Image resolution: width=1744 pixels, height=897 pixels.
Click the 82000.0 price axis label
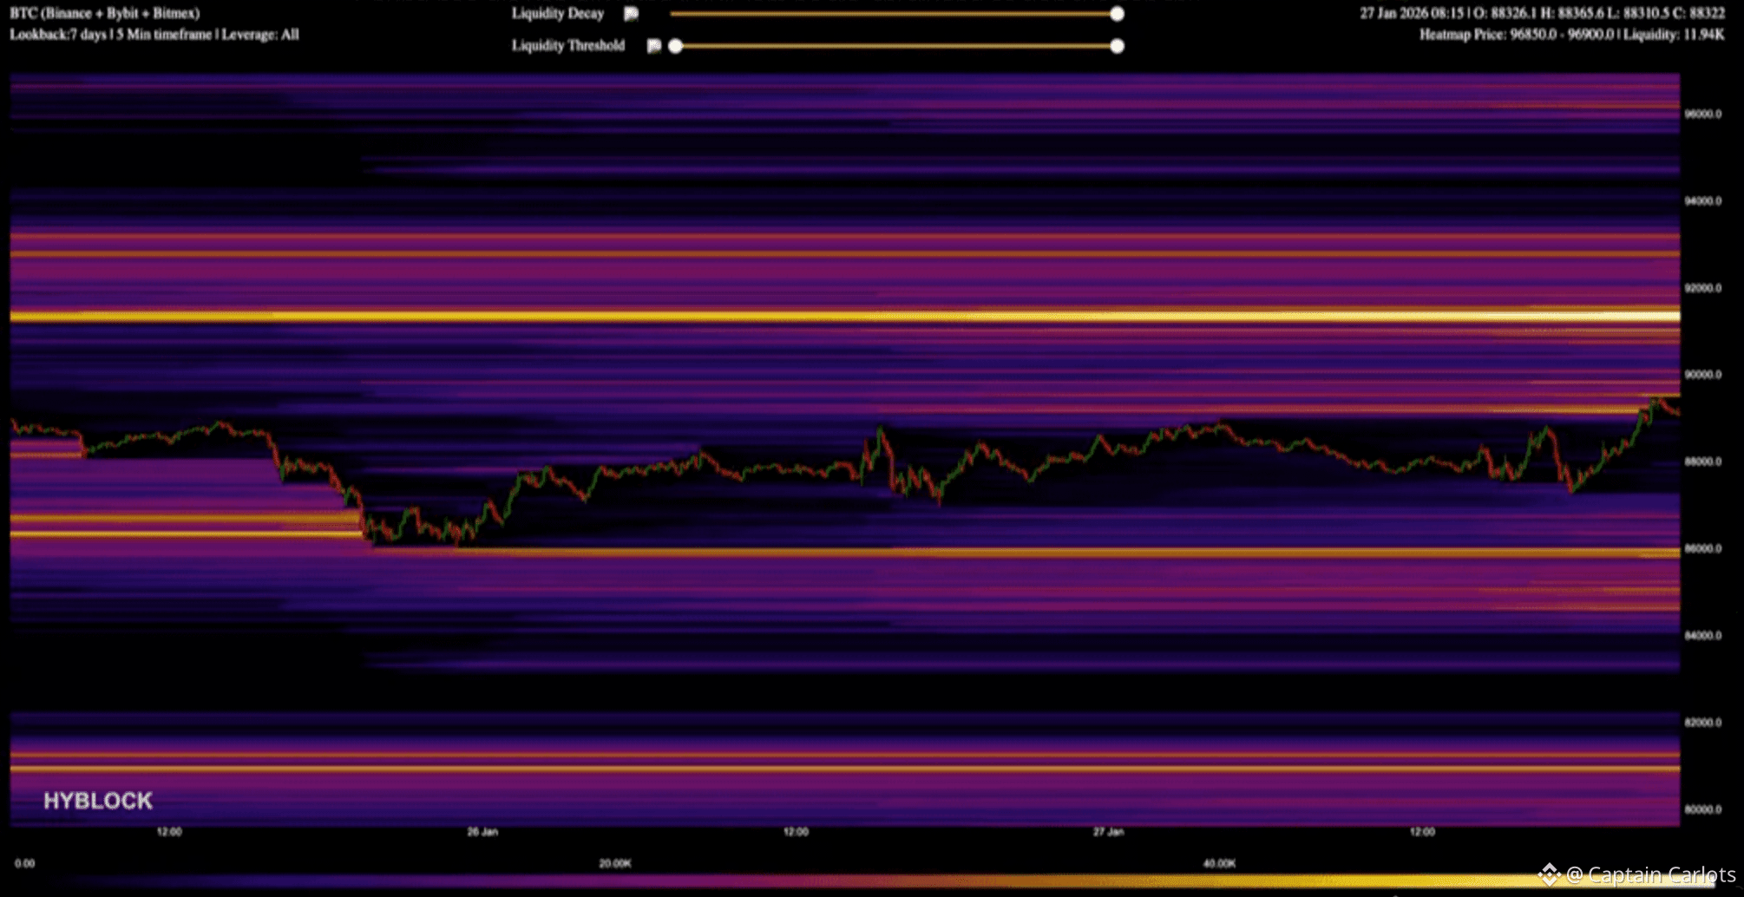(x=1703, y=722)
